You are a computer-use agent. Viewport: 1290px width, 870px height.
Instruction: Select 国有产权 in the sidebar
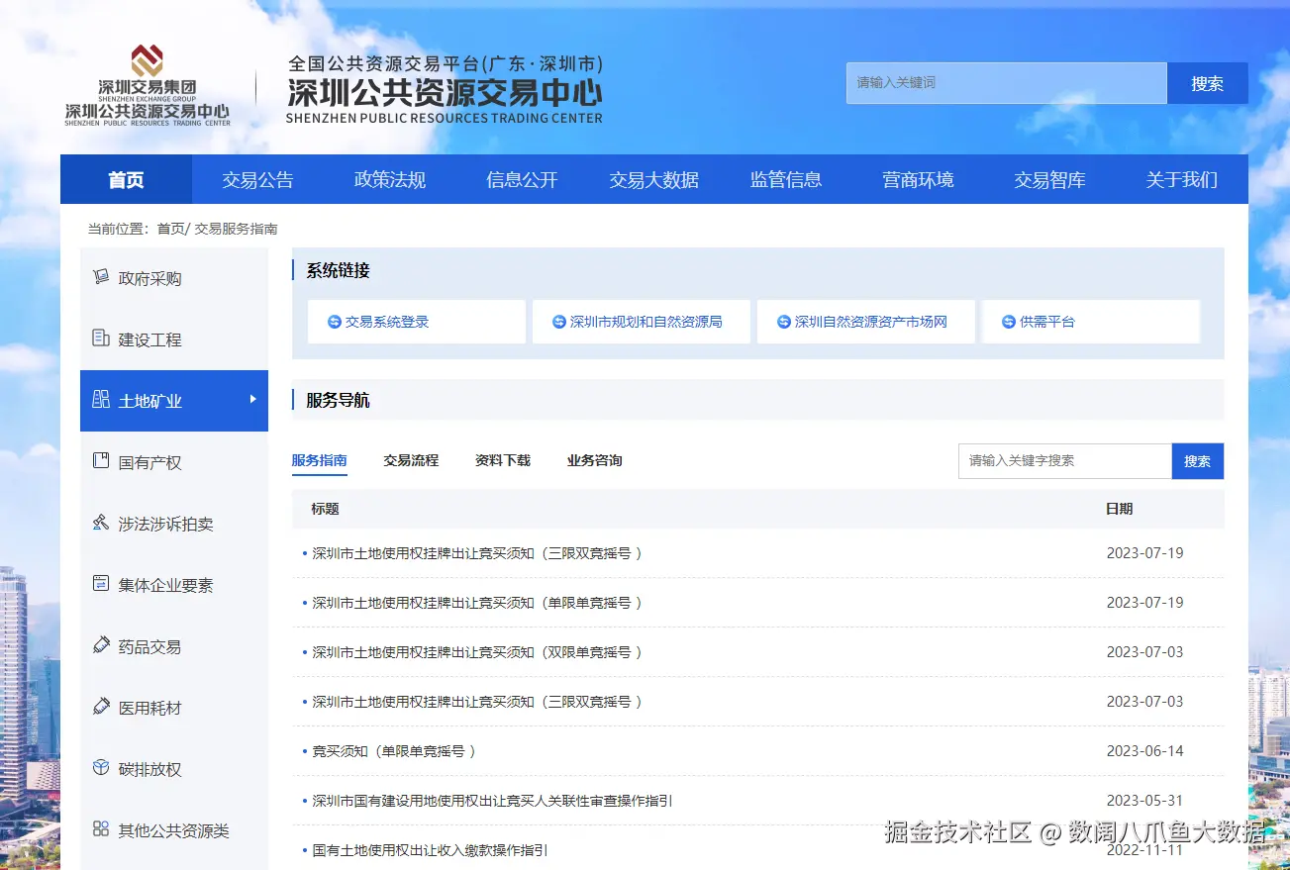[174, 462]
